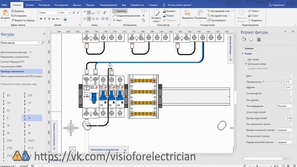Click the shape search magnifier icon
297x167 pixels.
(x=42, y=43)
